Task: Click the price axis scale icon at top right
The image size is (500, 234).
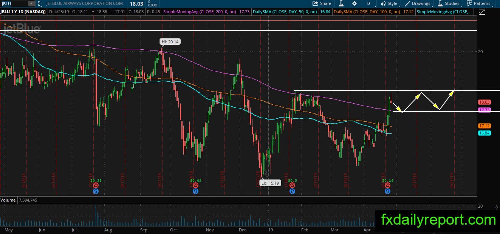Action: (482, 12)
